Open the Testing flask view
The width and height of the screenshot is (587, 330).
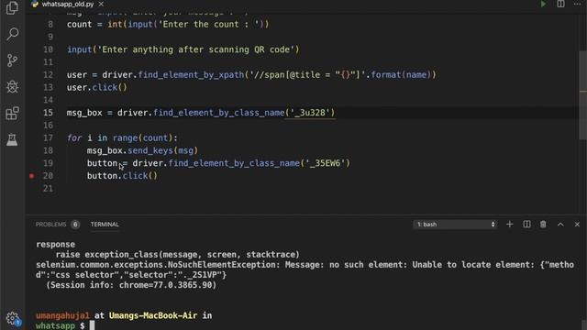point(12,139)
